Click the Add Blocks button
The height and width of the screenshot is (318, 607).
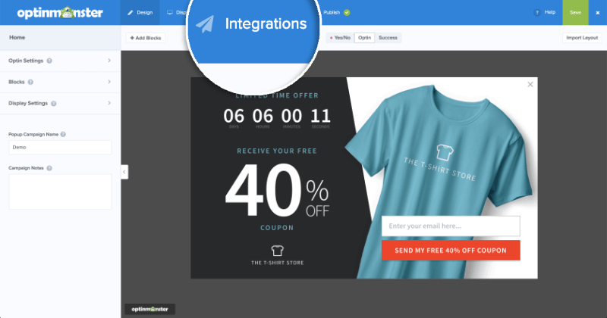(144, 37)
